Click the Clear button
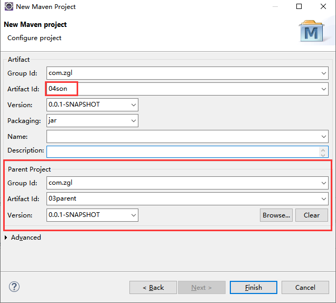Screen dimensions: 336x303 (x=312, y=215)
